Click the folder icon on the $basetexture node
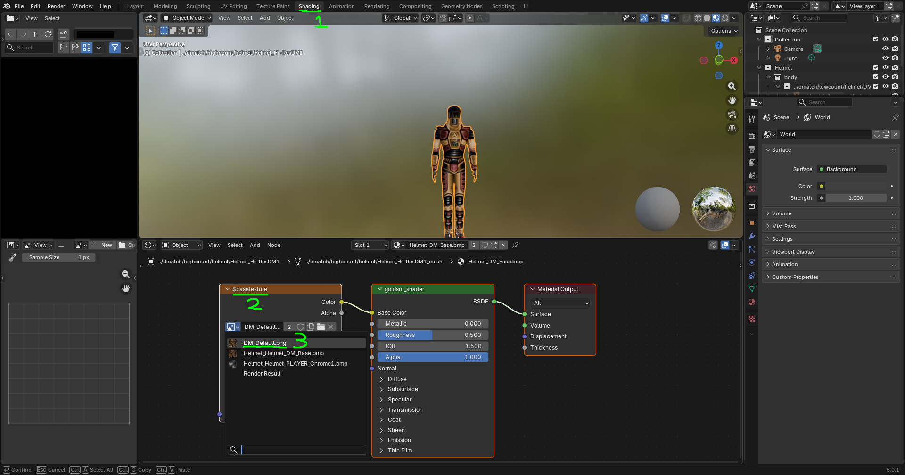The image size is (905, 475). [x=321, y=327]
